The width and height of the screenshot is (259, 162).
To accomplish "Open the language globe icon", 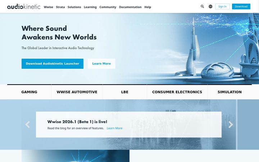I will 210,6.
